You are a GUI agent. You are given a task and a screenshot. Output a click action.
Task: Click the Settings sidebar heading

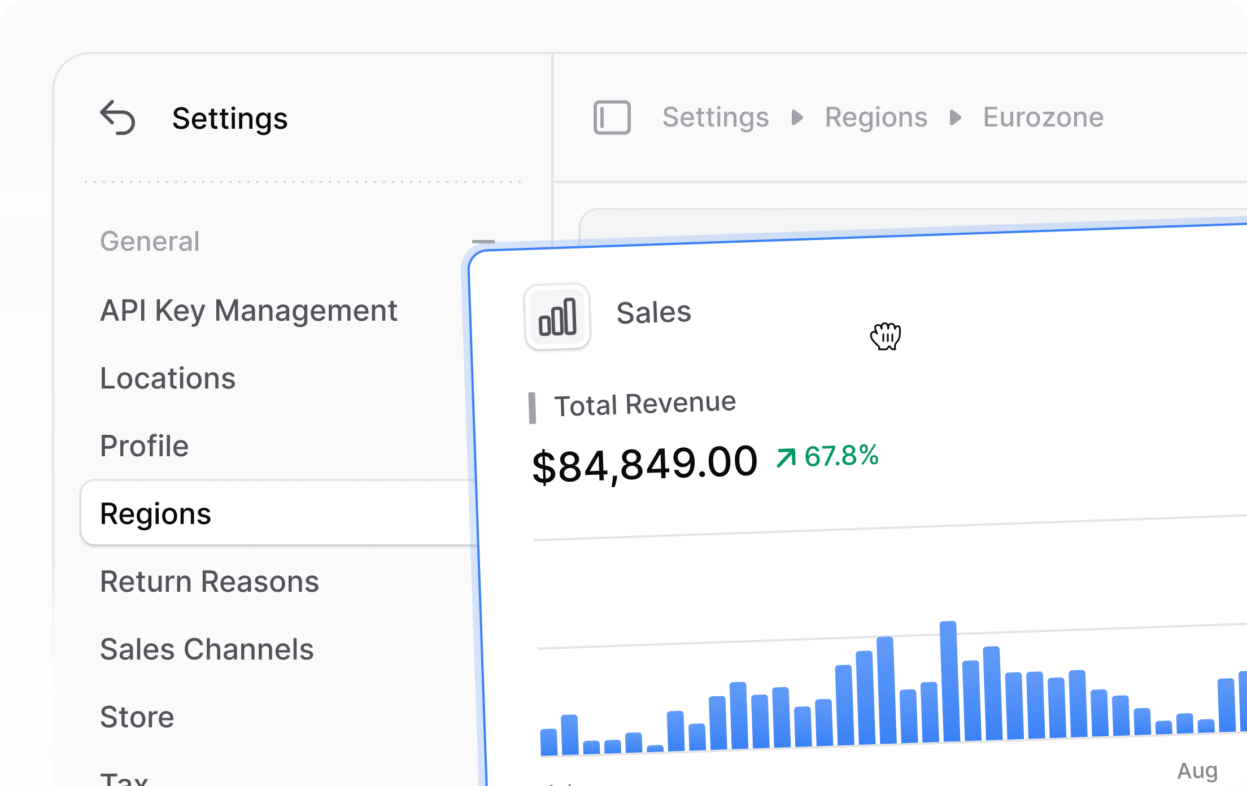[x=230, y=119]
